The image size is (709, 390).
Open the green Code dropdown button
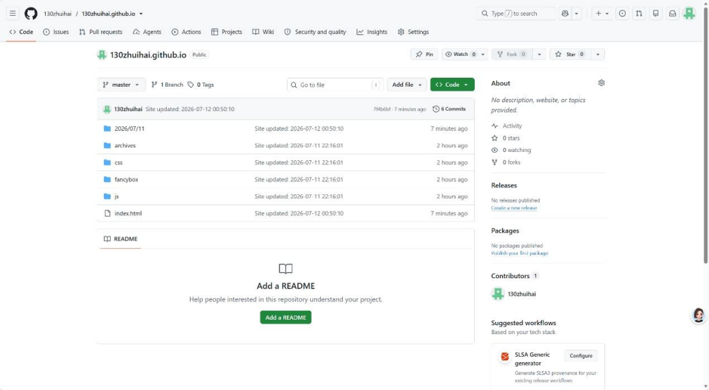click(452, 85)
